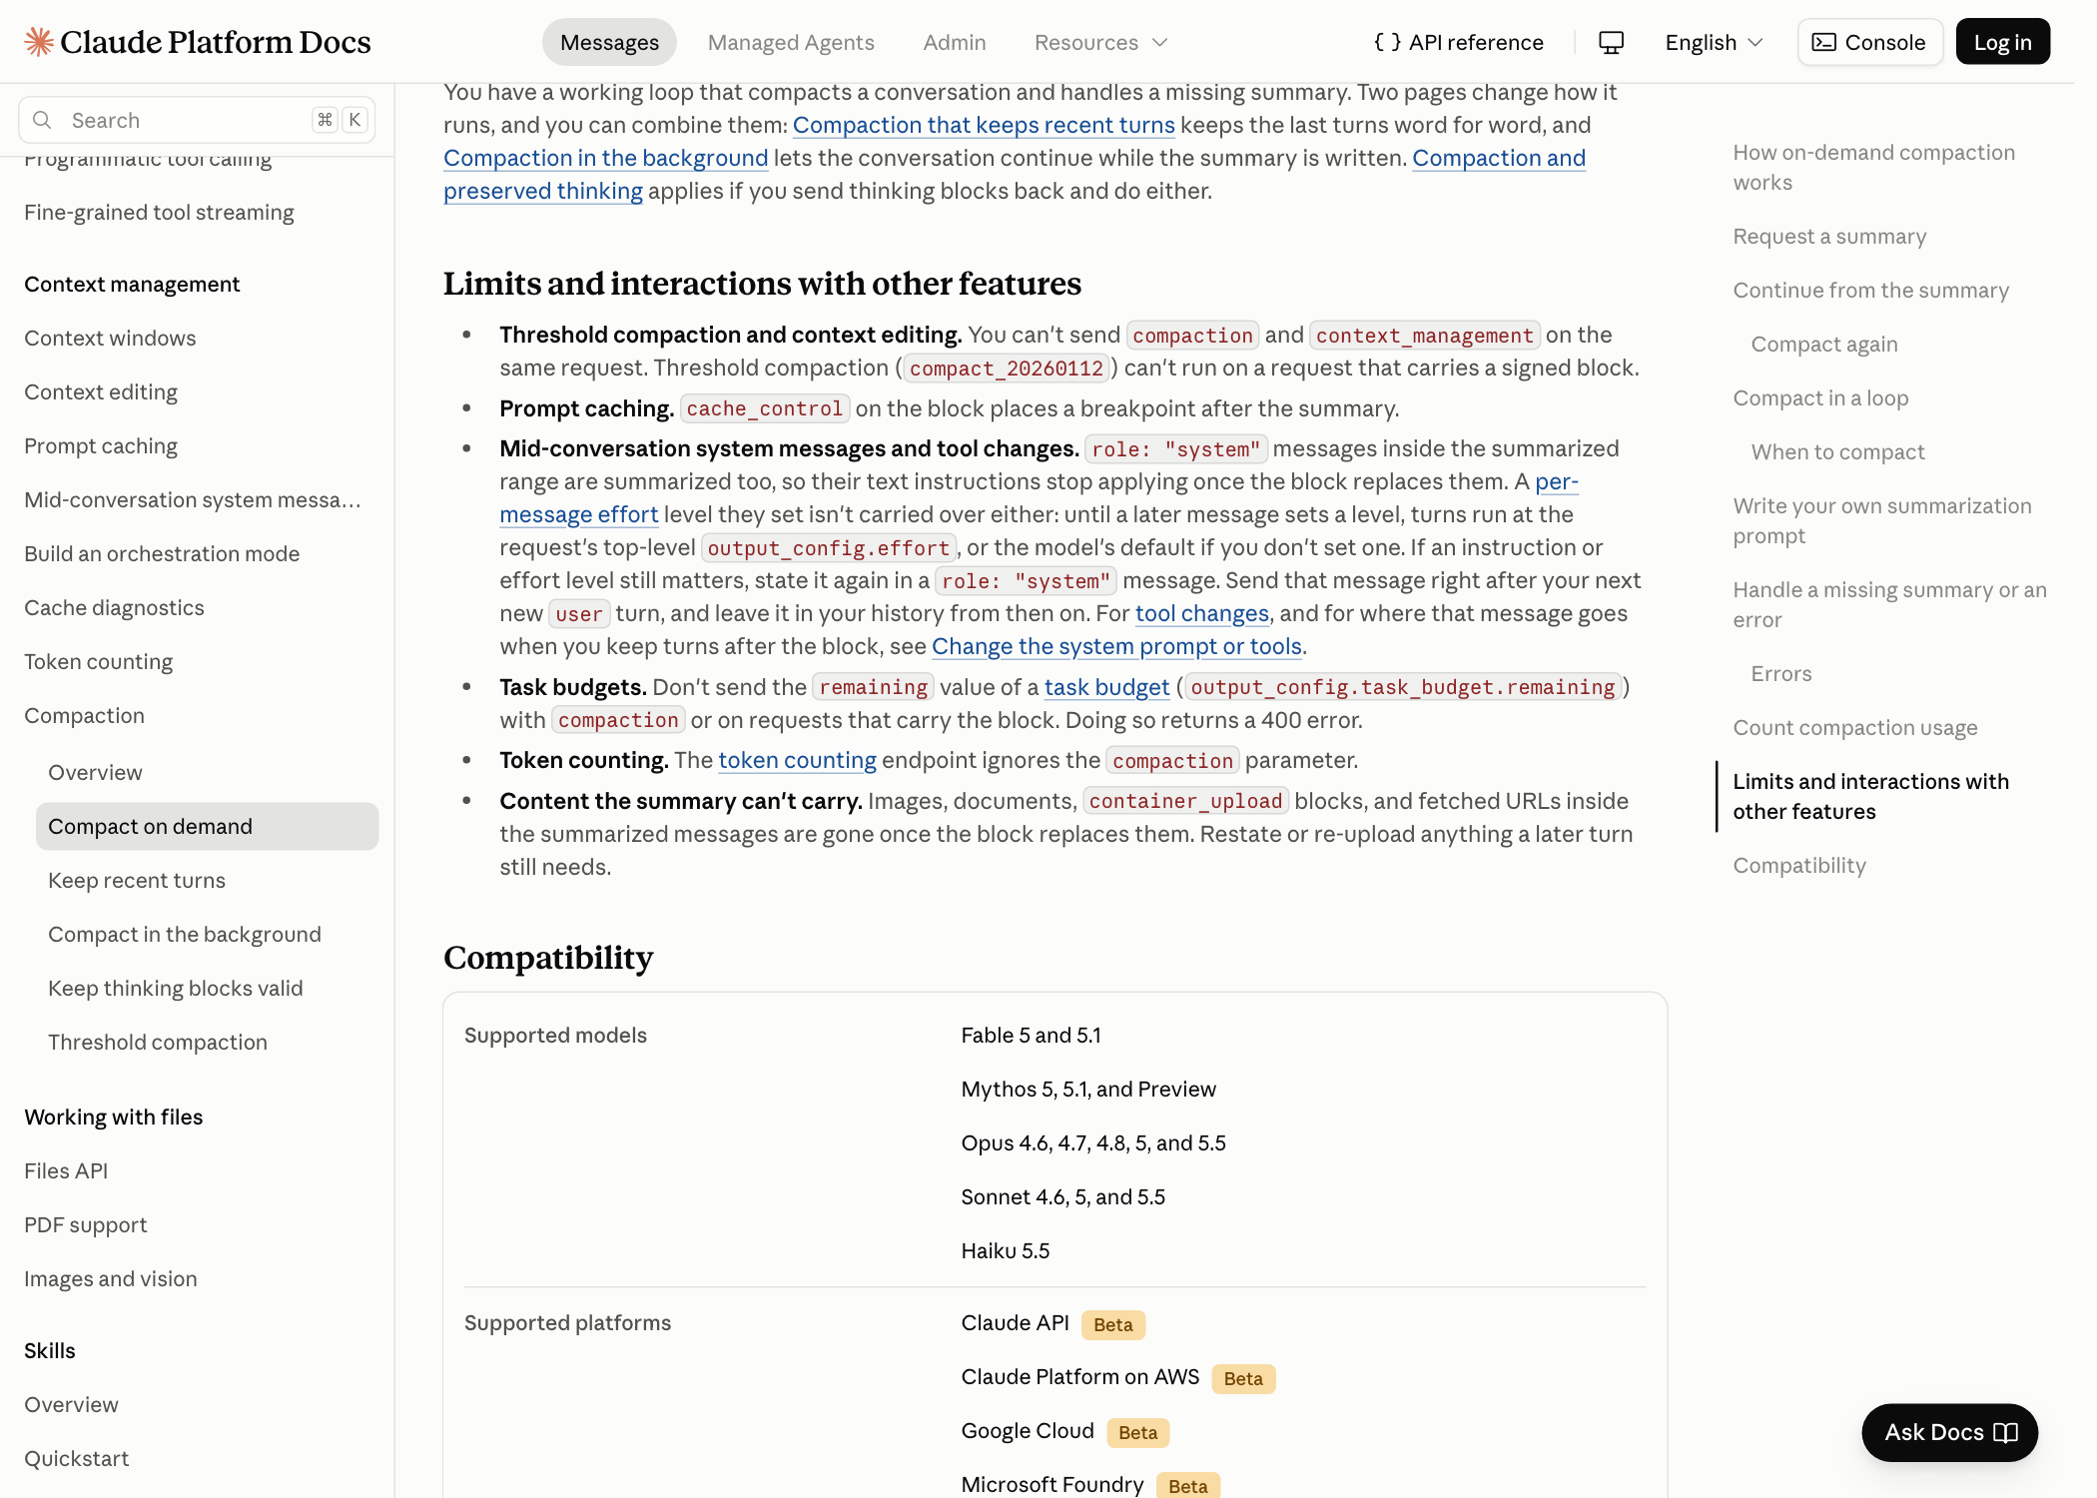The width and height of the screenshot is (2097, 1498).
Task: Open Compaction that keeps recent turns link
Action: pos(984,125)
